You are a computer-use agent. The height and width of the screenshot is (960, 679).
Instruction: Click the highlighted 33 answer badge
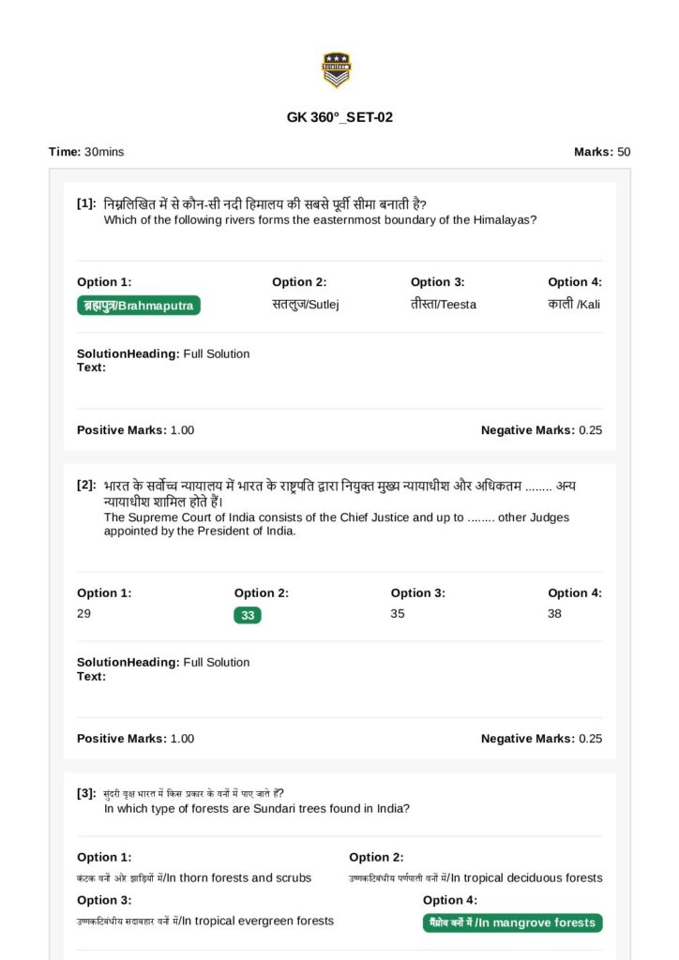point(248,615)
